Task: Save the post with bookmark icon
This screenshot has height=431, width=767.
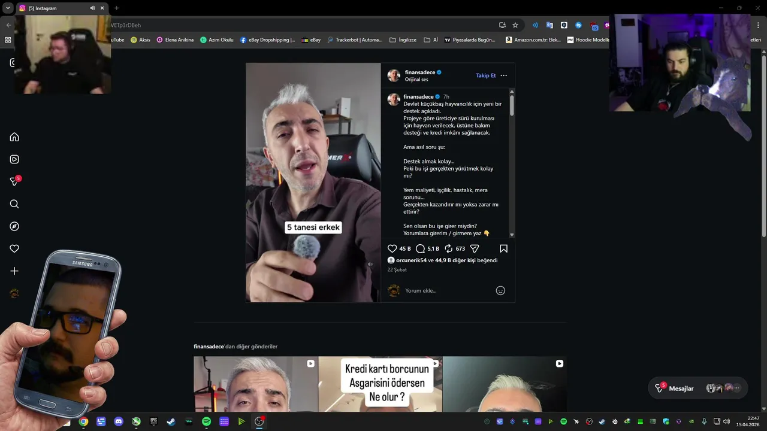Action: (x=503, y=248)
